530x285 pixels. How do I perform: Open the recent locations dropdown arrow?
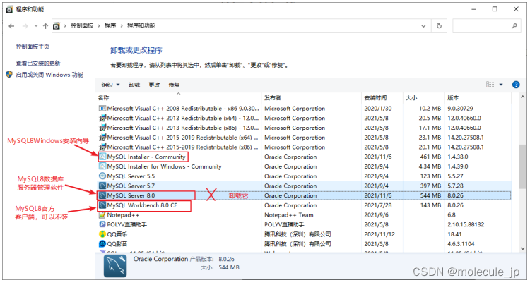[36, 26]
